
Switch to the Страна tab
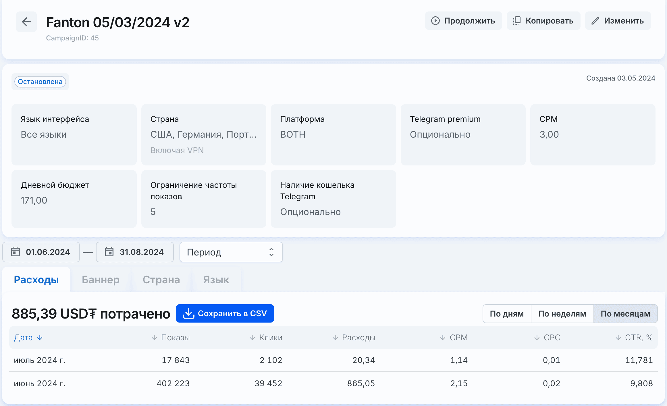pos(161,280)
